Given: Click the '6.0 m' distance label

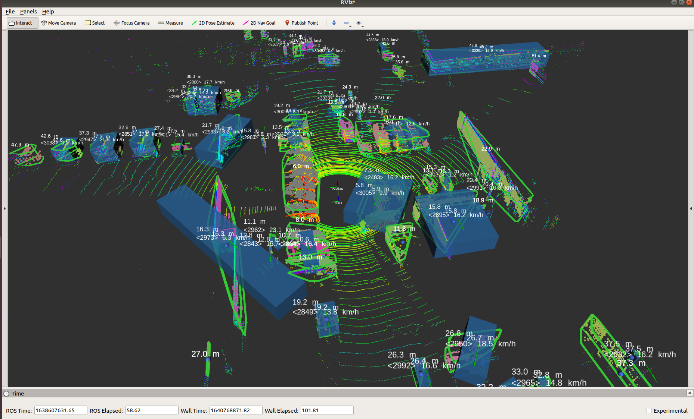Looking at the screenshot, I should [x=301, y=166].
